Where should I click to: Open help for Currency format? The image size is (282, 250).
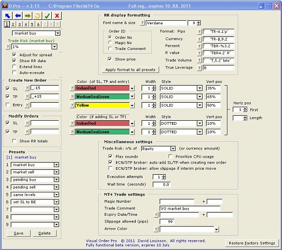click(199, 39)
